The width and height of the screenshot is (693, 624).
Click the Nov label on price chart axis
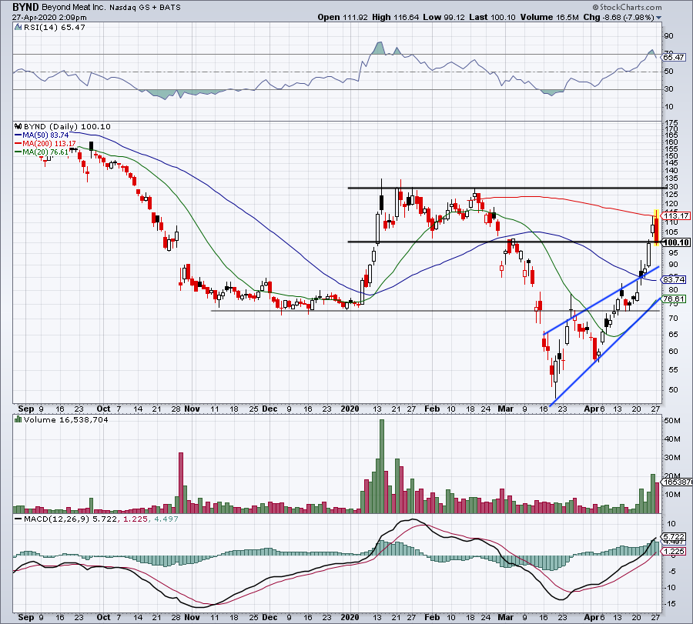[192, 409]
